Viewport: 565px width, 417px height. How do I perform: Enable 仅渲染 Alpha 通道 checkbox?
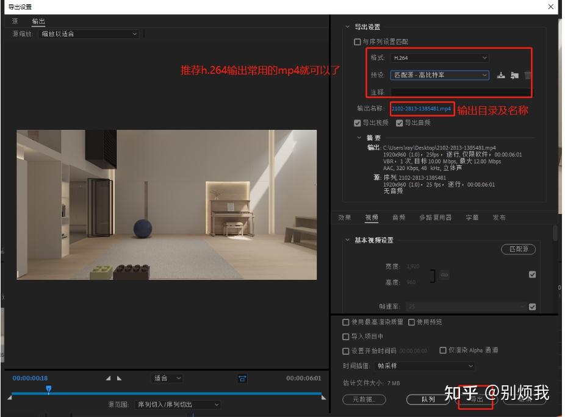pyautogui.click(x=443, y=351)
